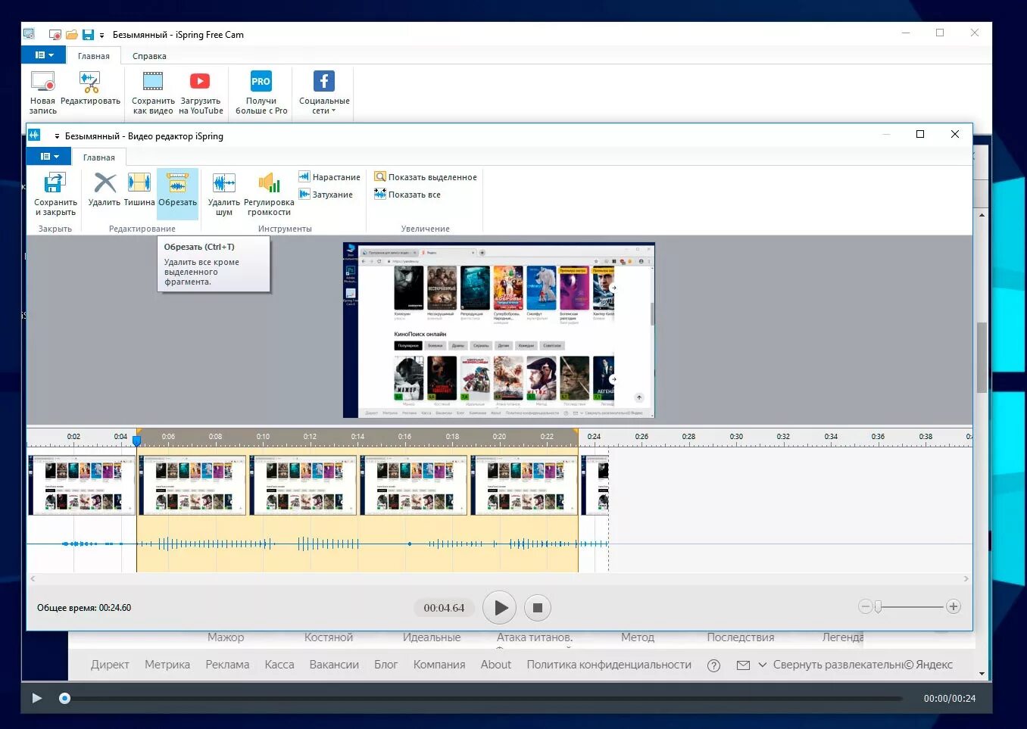The width and height of the screenshot is (1027, 729).
Task: Open the video editor blue file menu
Action: (49, 157)
